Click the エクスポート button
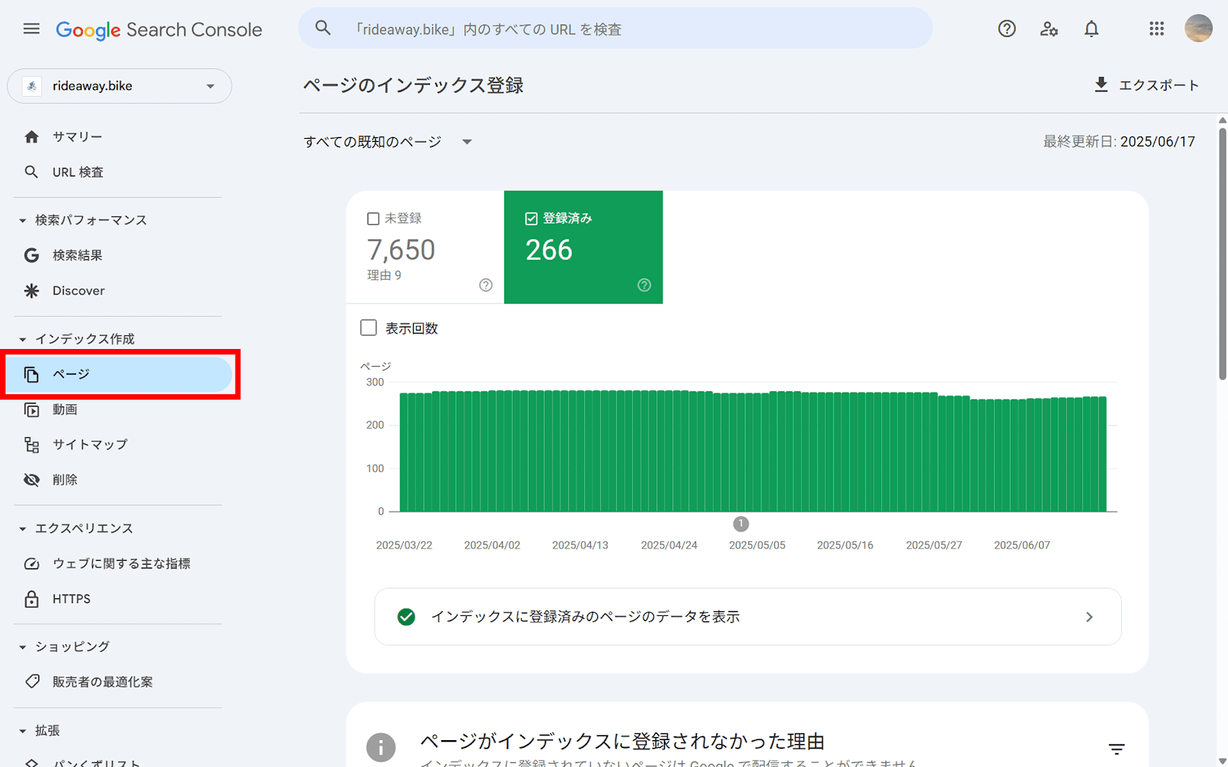The height and width of the screenshot is (767, 1228). [x=1147, y=85]
